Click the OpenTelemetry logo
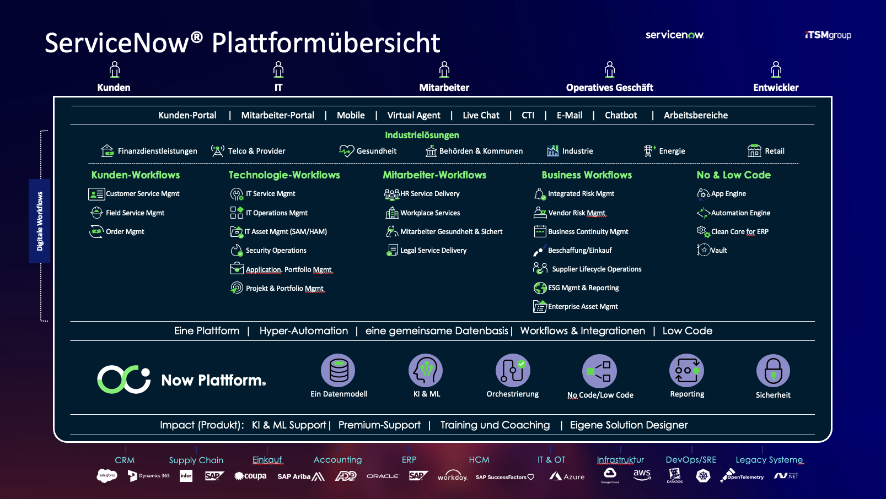886x499 pixels. pyautogui.click(x=742, y=476)
